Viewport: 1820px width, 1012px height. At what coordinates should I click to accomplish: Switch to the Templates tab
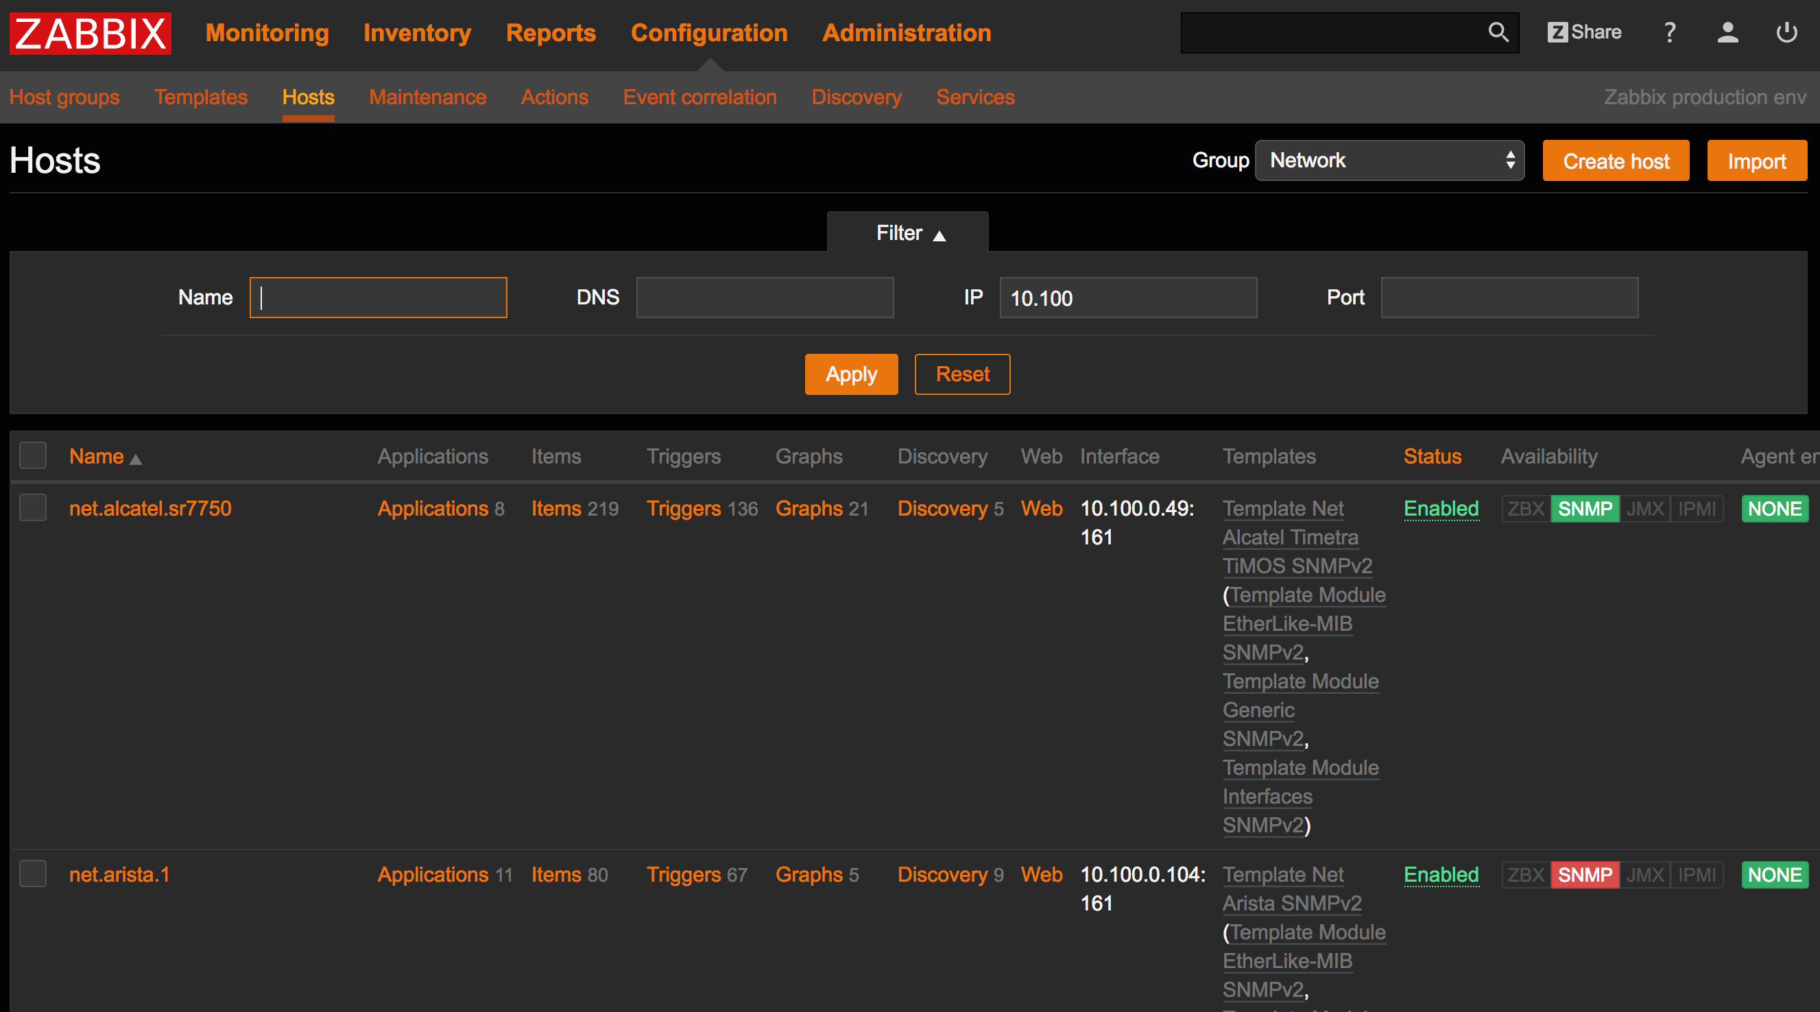[x=201, y=97]
